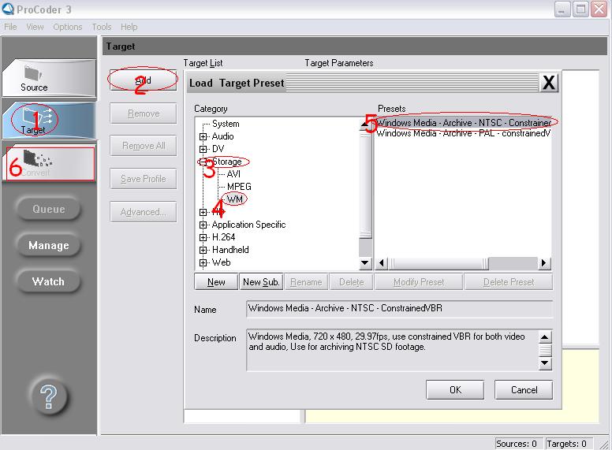Click the Advanced button
This screenshot has width=612, height=450.
click(144, 212)
